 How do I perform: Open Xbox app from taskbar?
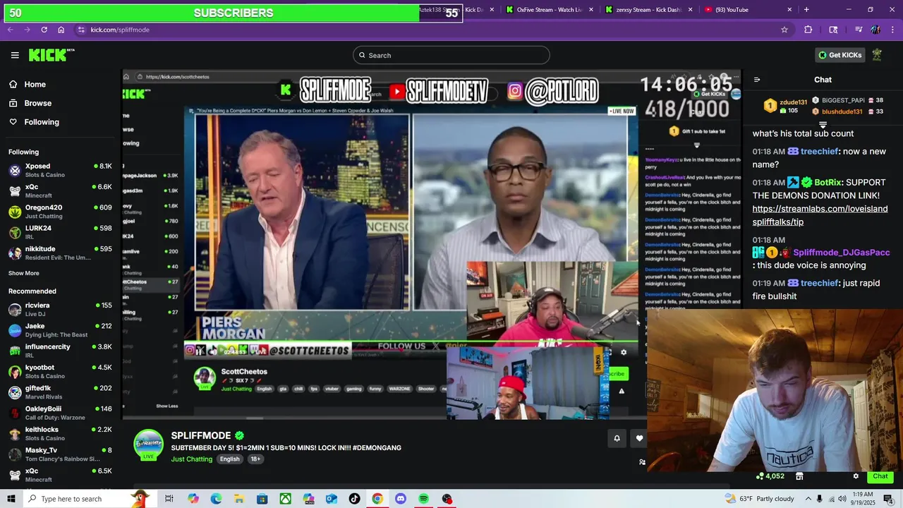[285, 499]
